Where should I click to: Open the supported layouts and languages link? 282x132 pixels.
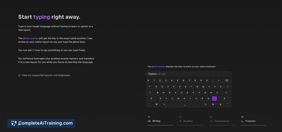pos(44,75)
